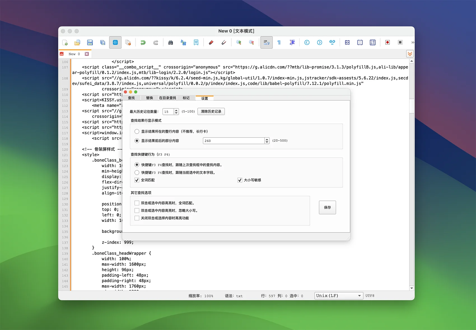Enable 双击或选中内容高亮时，忽略大小写

click(137, 211)
